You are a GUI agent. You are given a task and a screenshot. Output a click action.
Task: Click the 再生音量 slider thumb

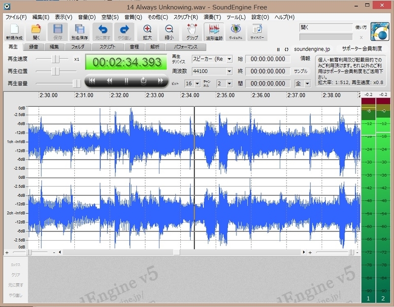pyautogui.click(x=77, y=84)
